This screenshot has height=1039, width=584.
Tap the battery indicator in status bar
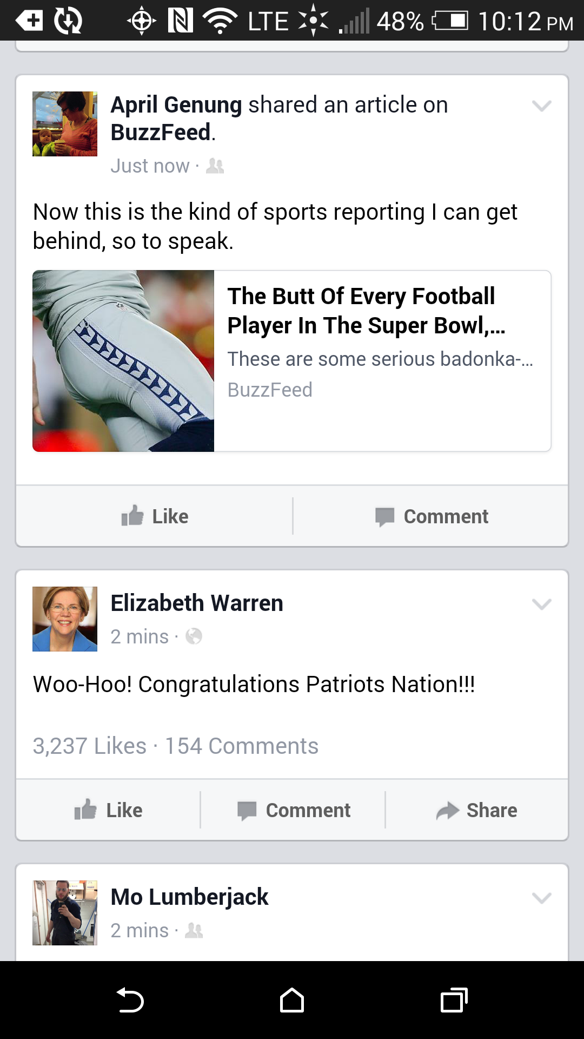pos(450,21)
